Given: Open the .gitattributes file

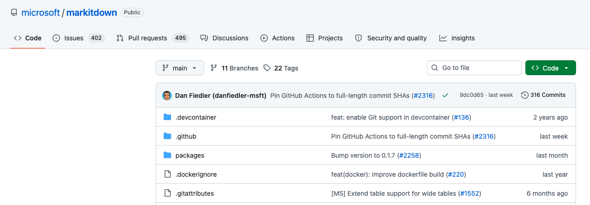Looking at the screenshot, I should [x=195, y=193].
